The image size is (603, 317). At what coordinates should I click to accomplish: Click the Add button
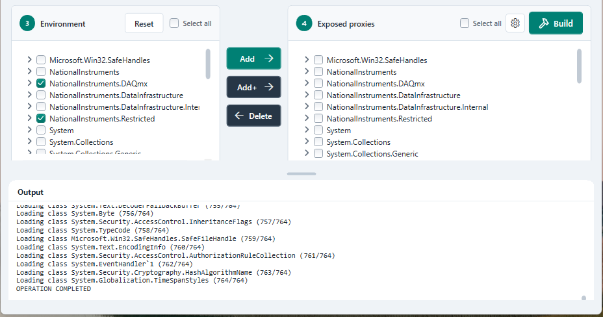254,58
